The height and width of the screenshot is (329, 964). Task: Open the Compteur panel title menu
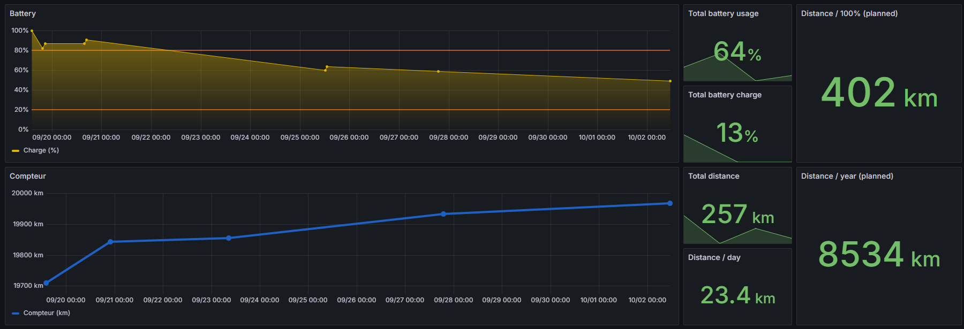28,176
